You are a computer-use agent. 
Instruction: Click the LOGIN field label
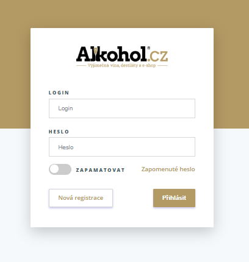coord(59,93)
